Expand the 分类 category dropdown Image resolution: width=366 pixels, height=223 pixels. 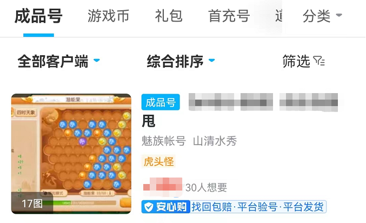click(322, 16)
